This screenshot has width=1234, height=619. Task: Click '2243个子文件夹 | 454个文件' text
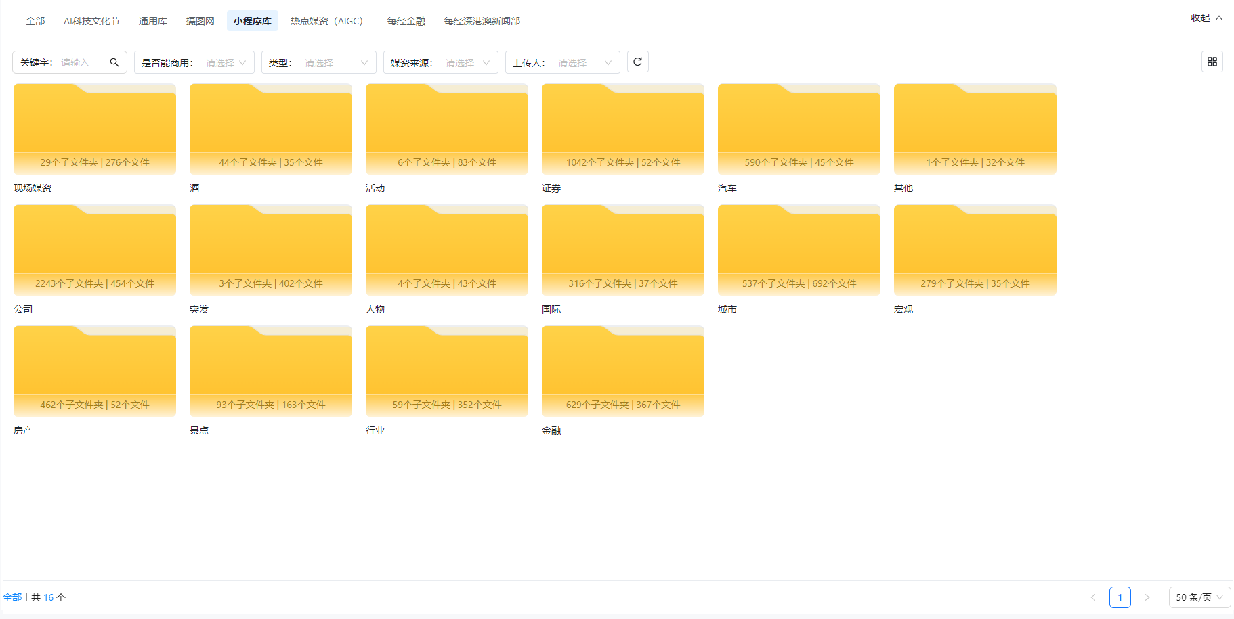95,283
